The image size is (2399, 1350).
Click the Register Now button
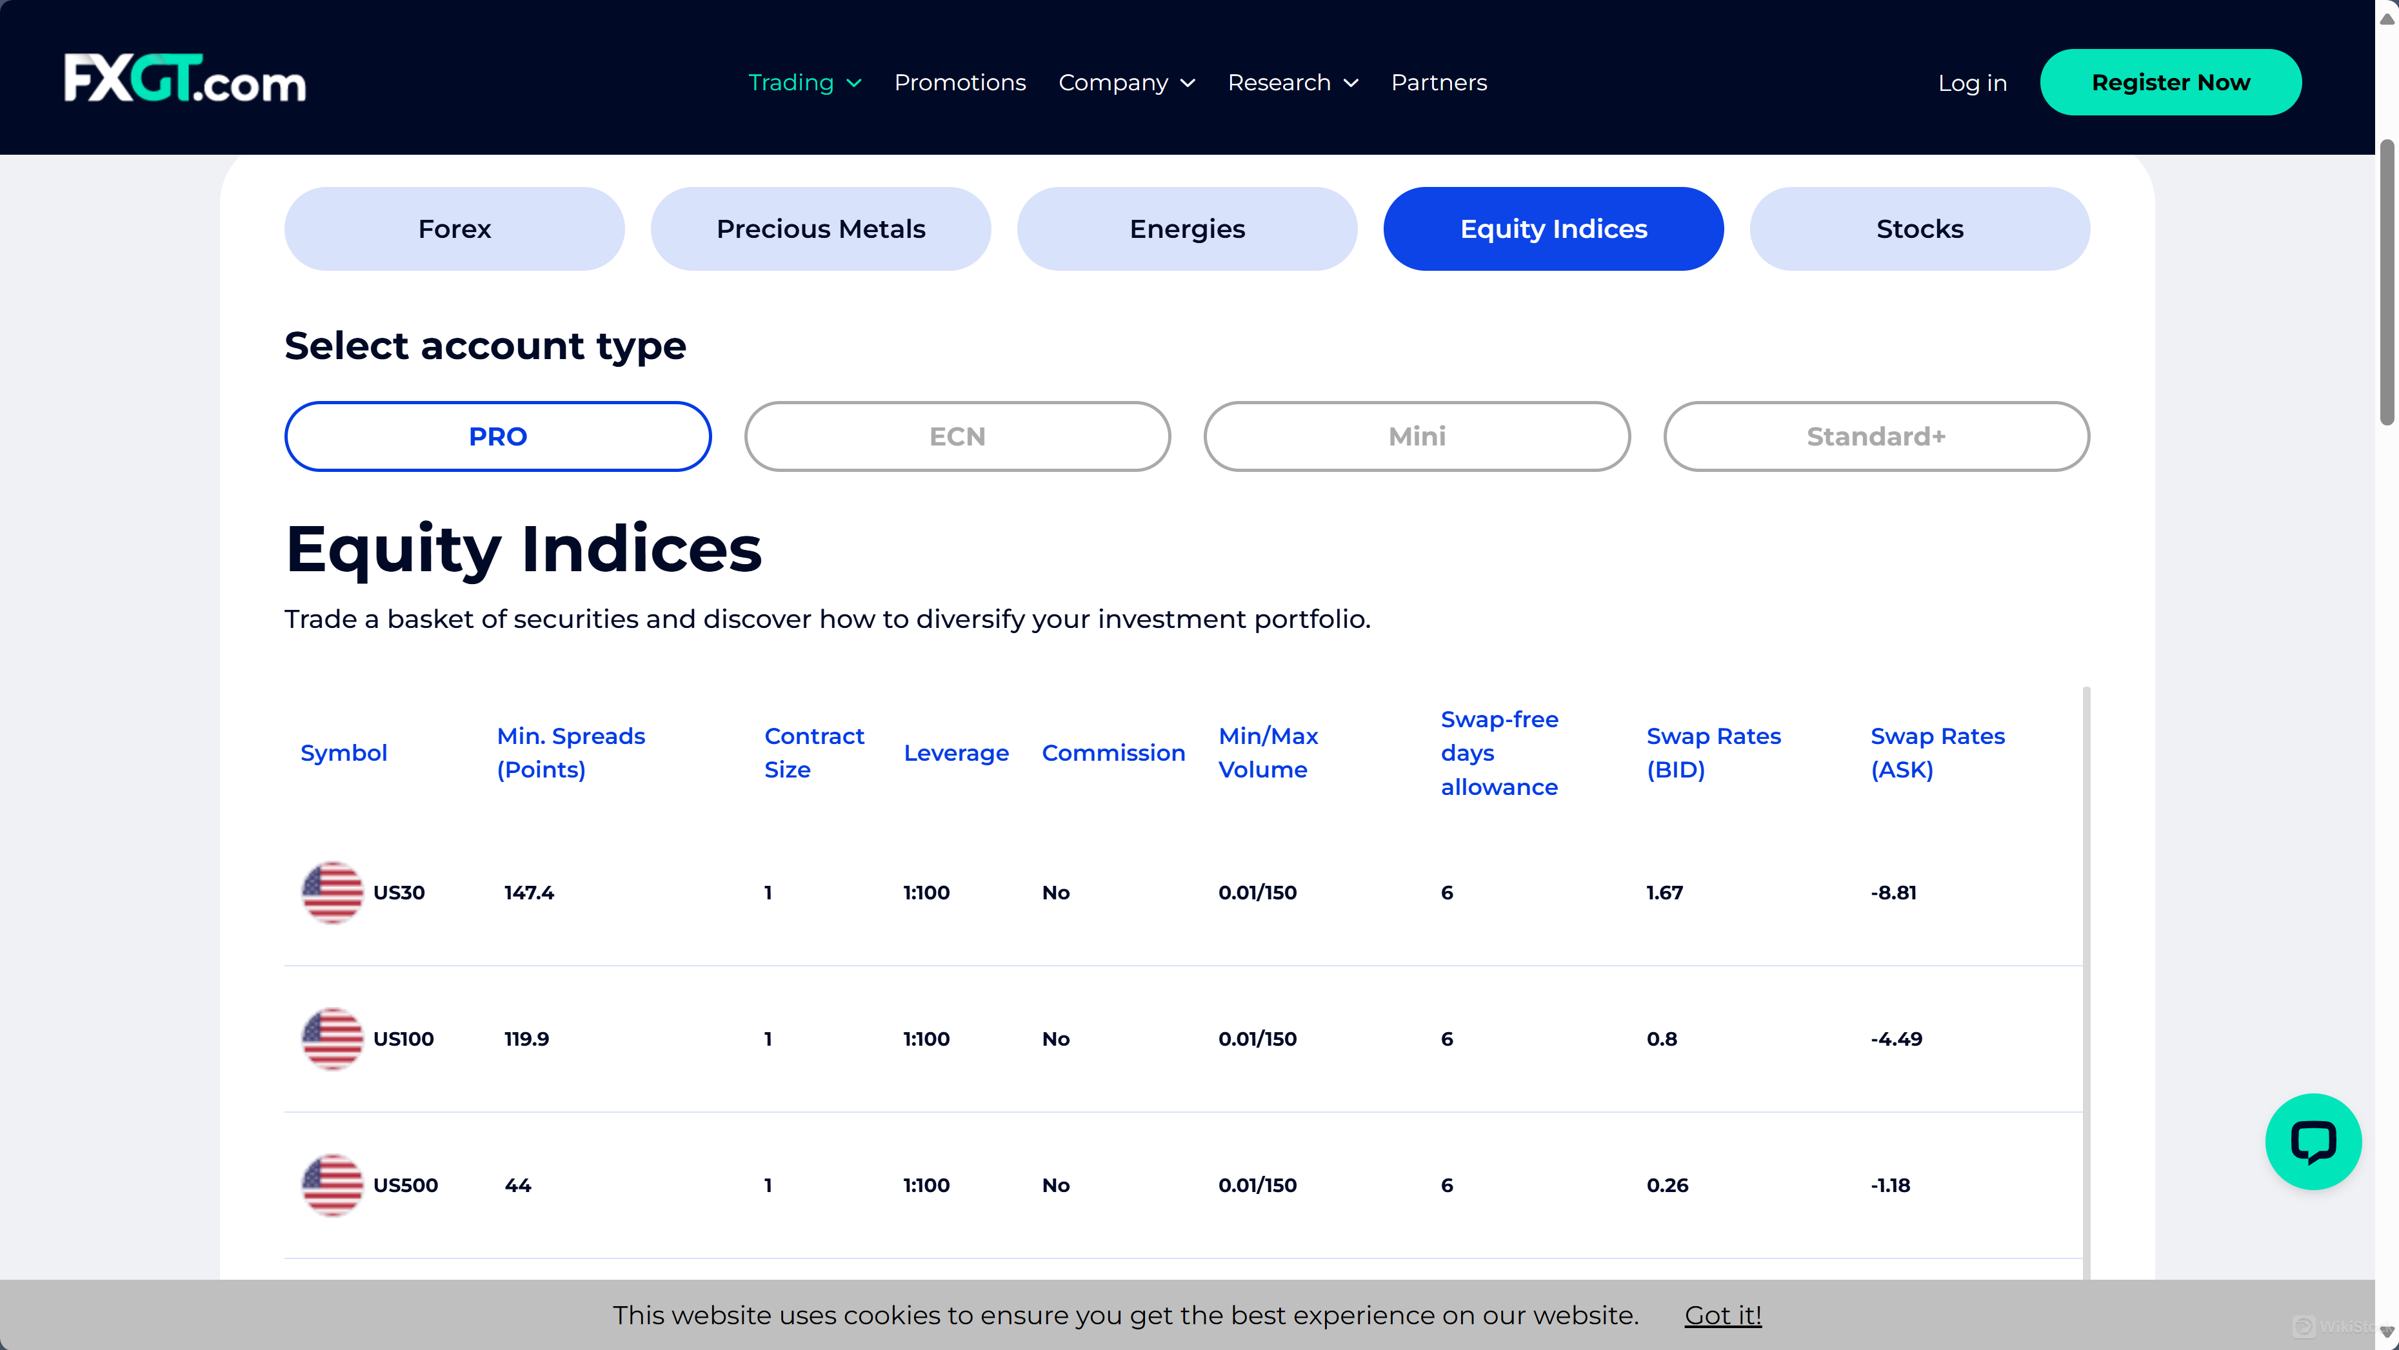point(2171,82)
